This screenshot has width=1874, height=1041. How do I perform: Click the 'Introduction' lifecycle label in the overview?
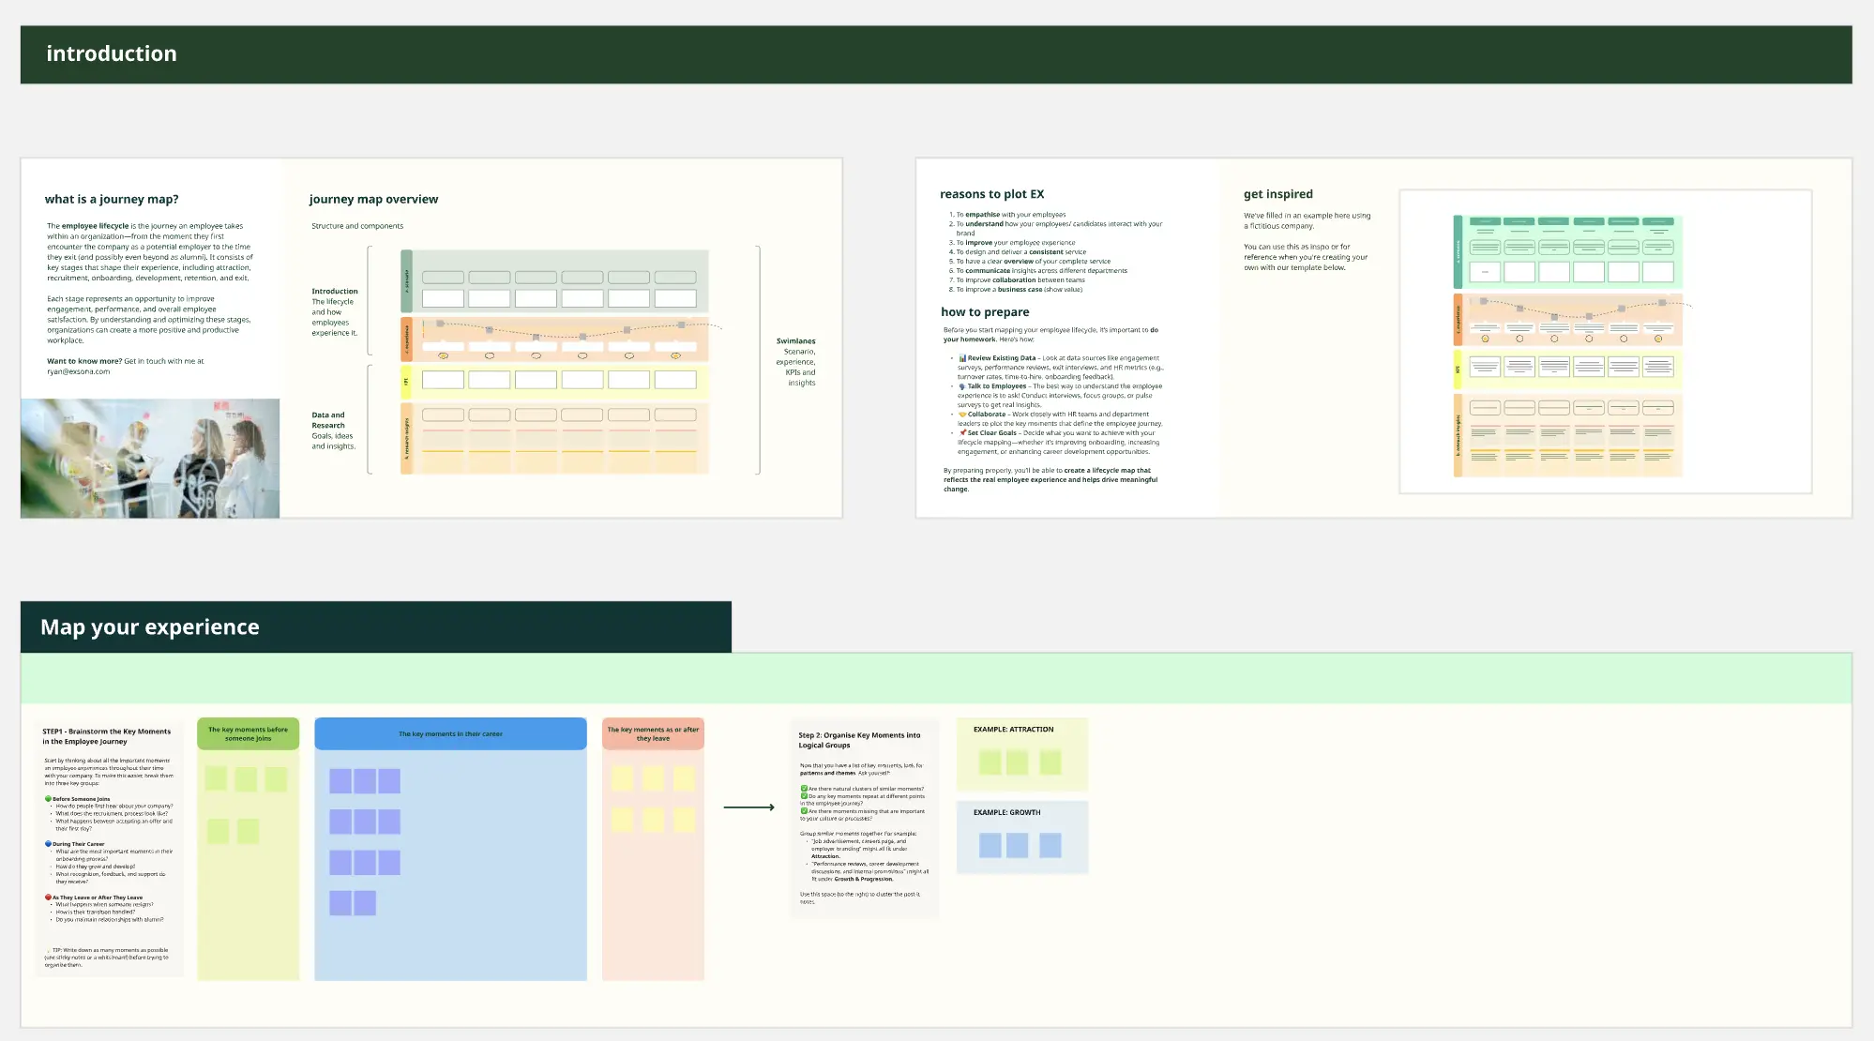click(x=335, y=292)
